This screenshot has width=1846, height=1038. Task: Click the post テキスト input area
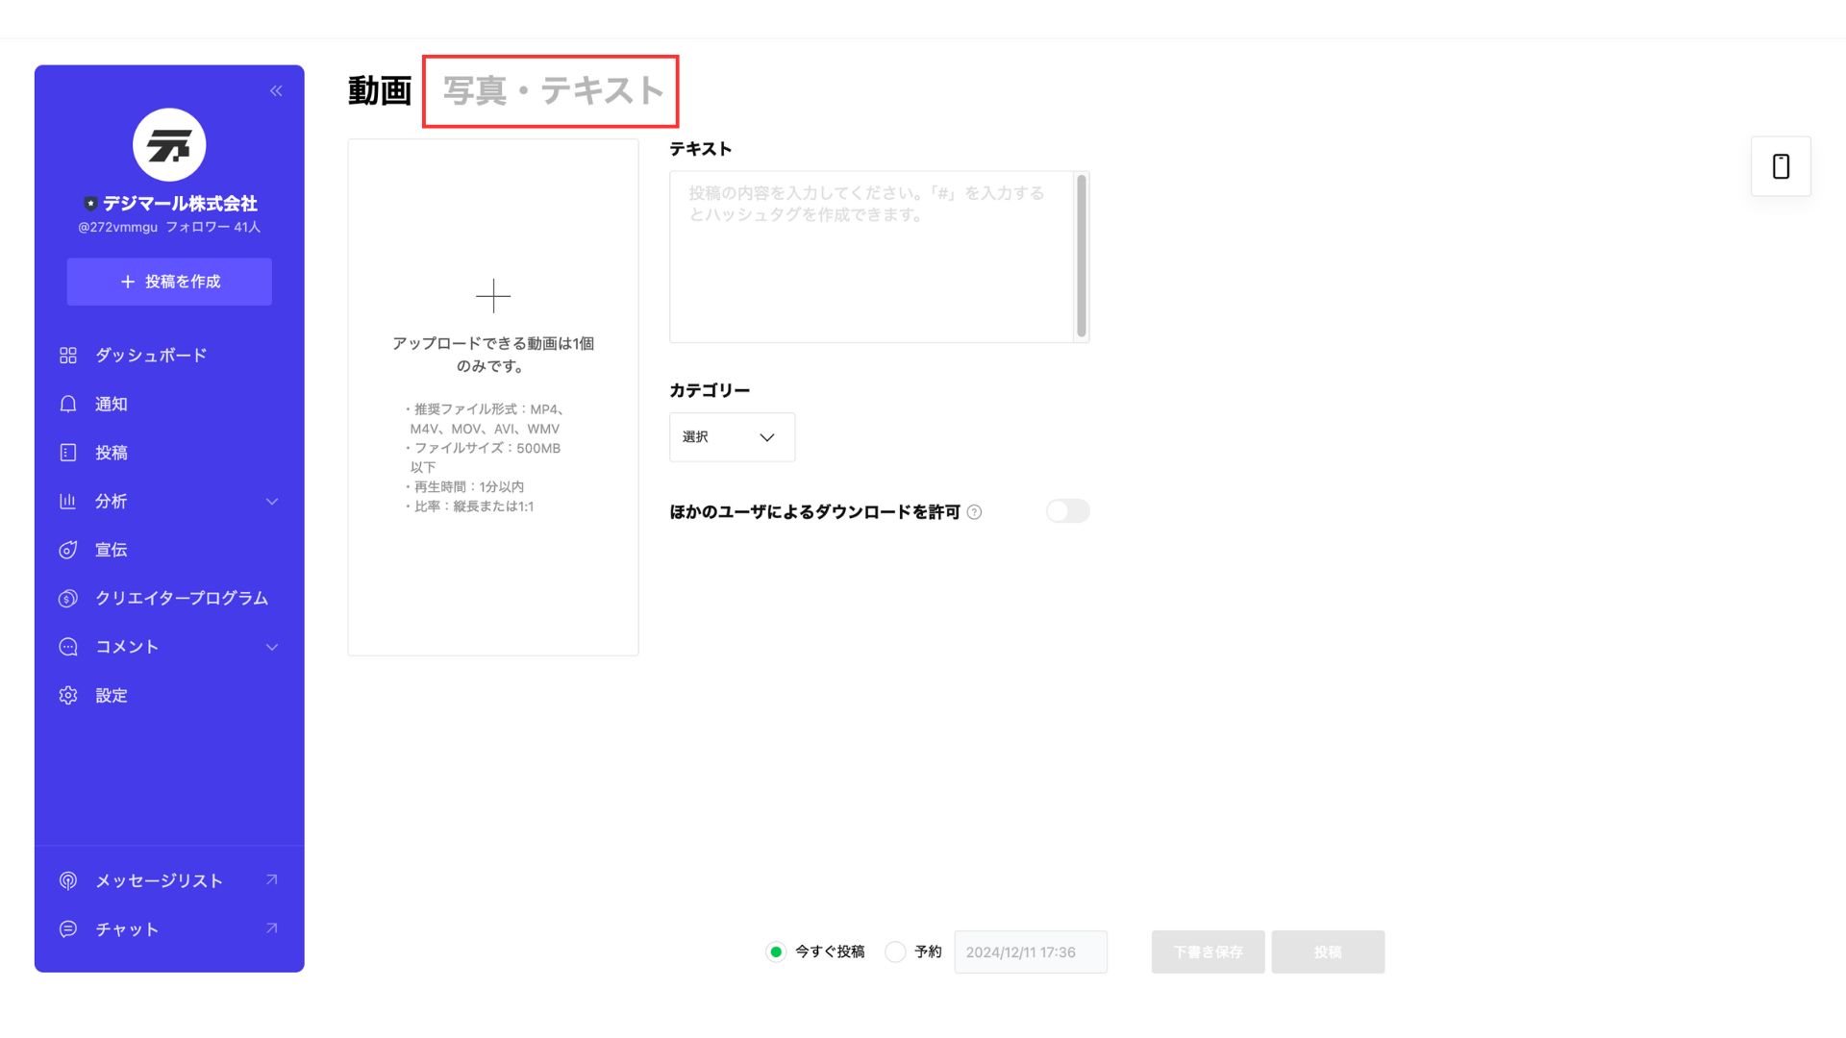pos(871,257)
